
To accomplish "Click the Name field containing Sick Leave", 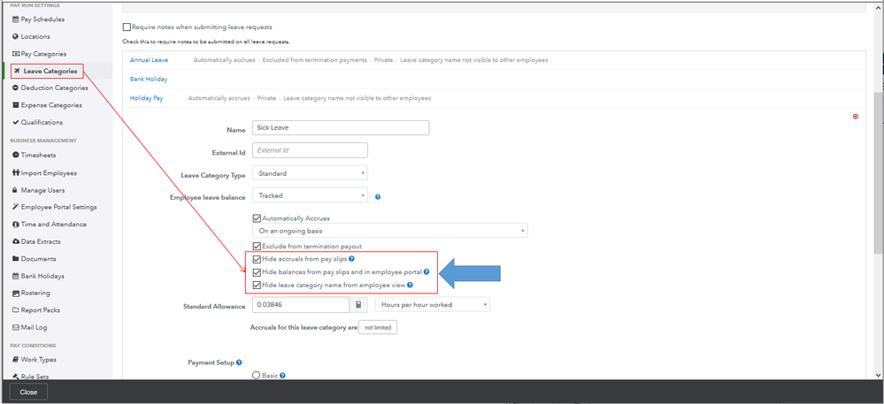I will click(x=341, y=128).
